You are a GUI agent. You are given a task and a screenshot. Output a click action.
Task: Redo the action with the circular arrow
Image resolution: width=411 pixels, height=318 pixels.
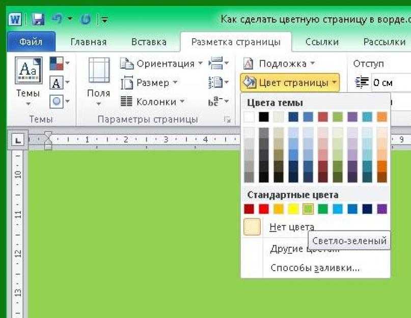pyautogui.click(x=86, y=19)
